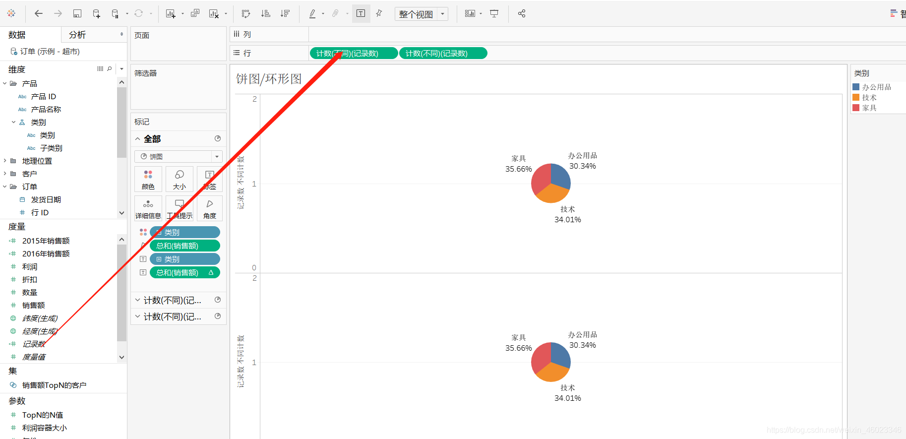The height and width of the screenshot is (439, 906).
Task: Click the 家具 red legend swatch
Action: [x=856, y=108]
